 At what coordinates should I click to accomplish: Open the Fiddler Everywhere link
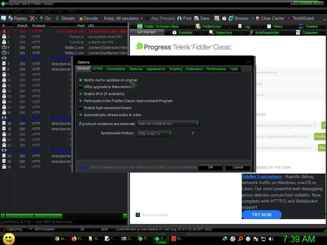click(262, 177)
